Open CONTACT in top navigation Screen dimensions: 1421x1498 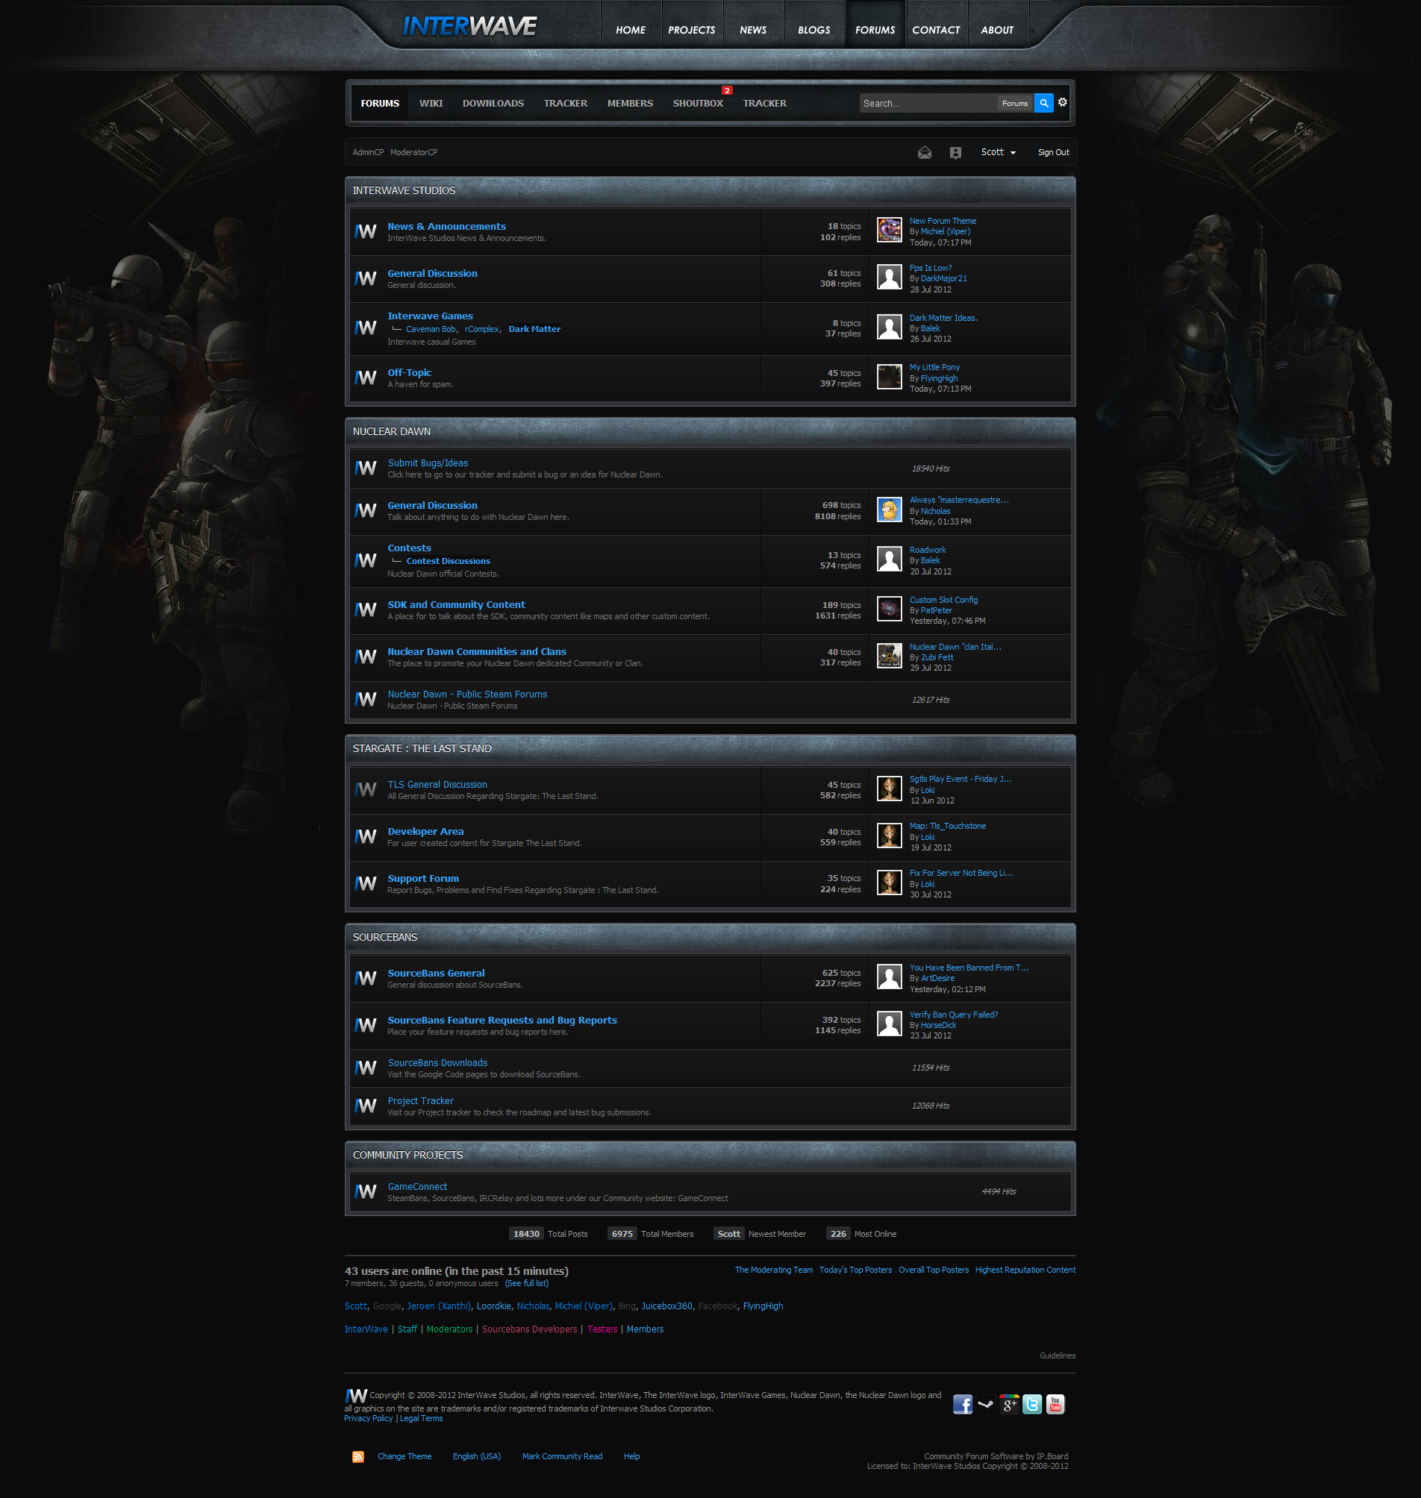click(935, 31)
